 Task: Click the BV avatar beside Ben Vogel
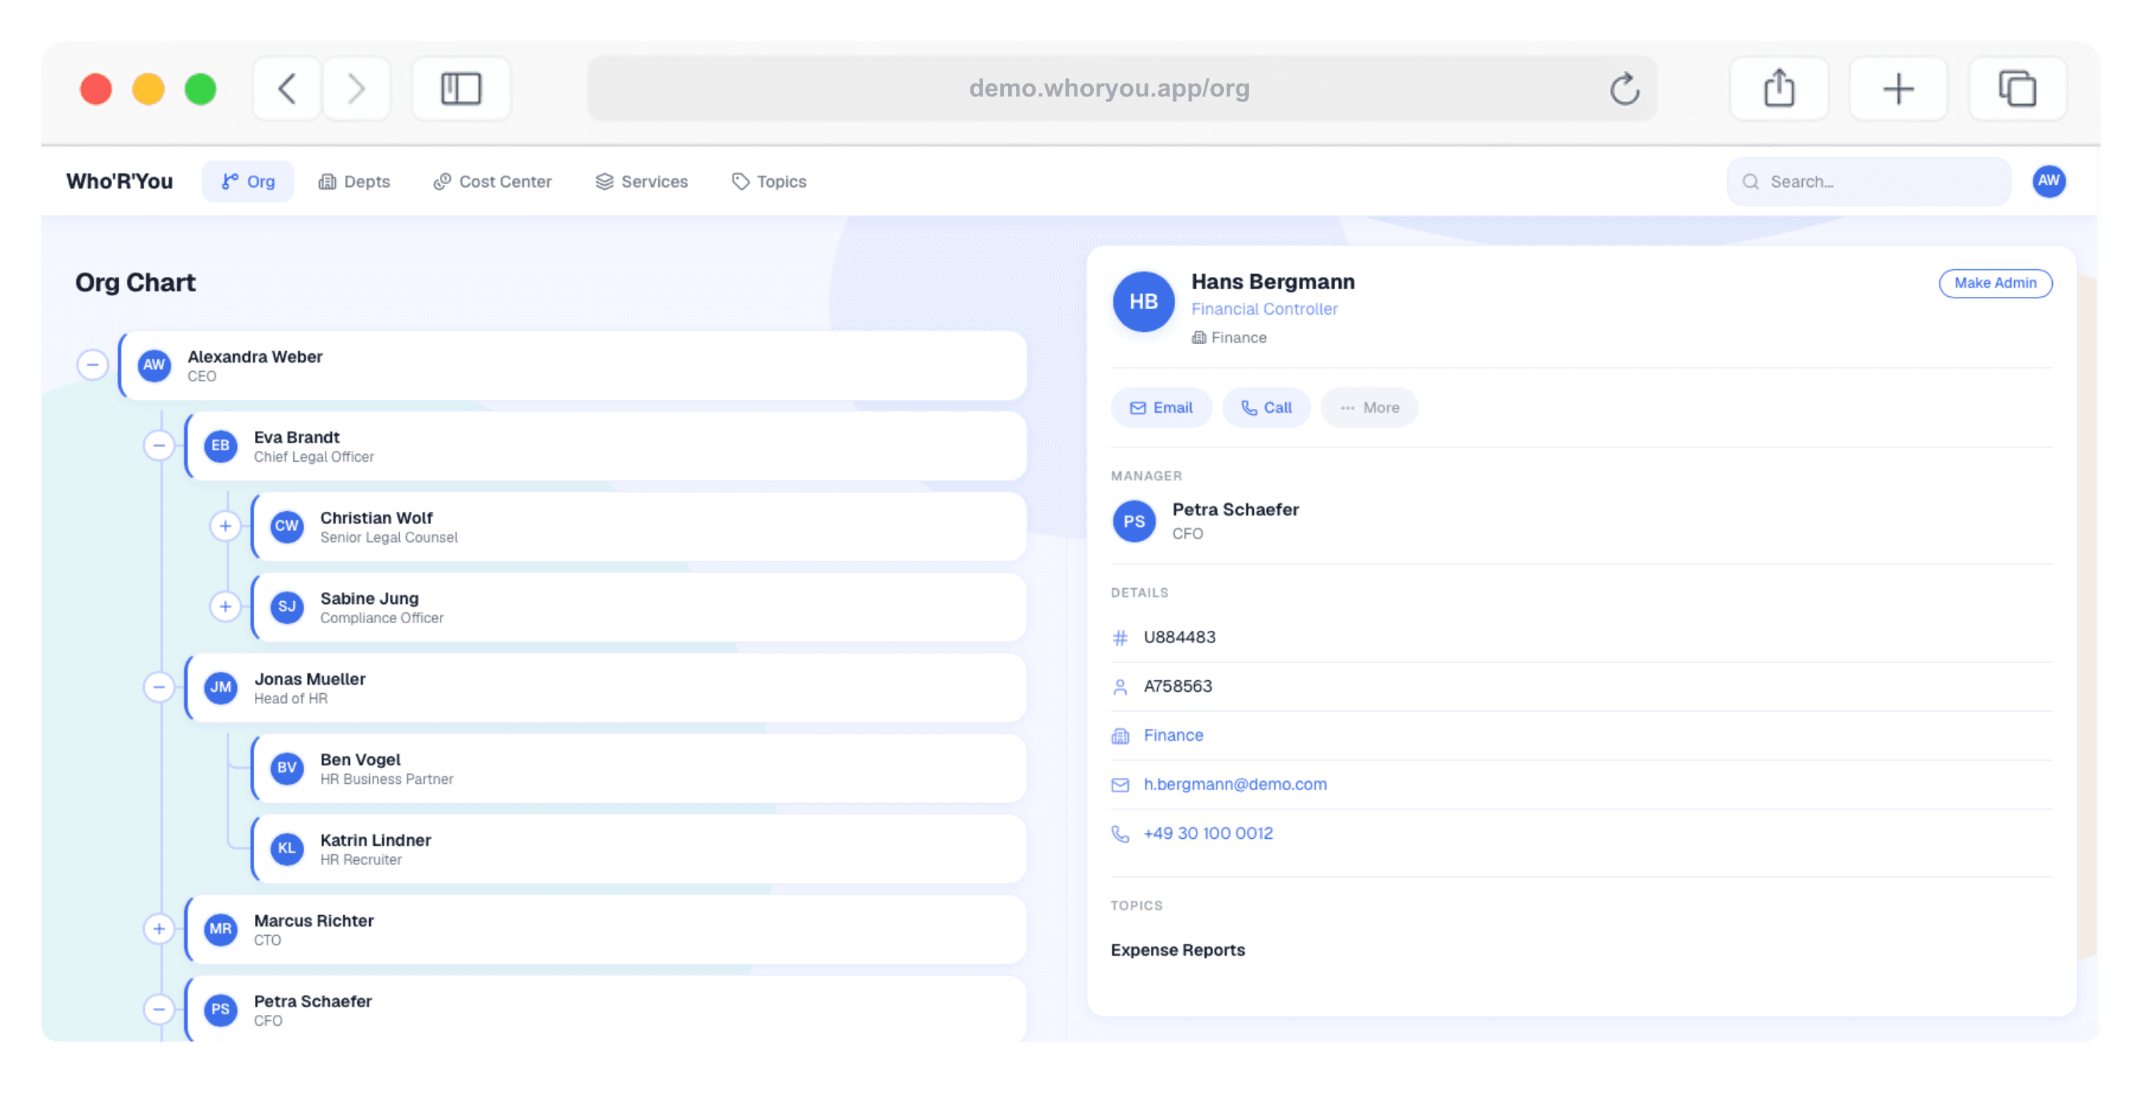287,768
